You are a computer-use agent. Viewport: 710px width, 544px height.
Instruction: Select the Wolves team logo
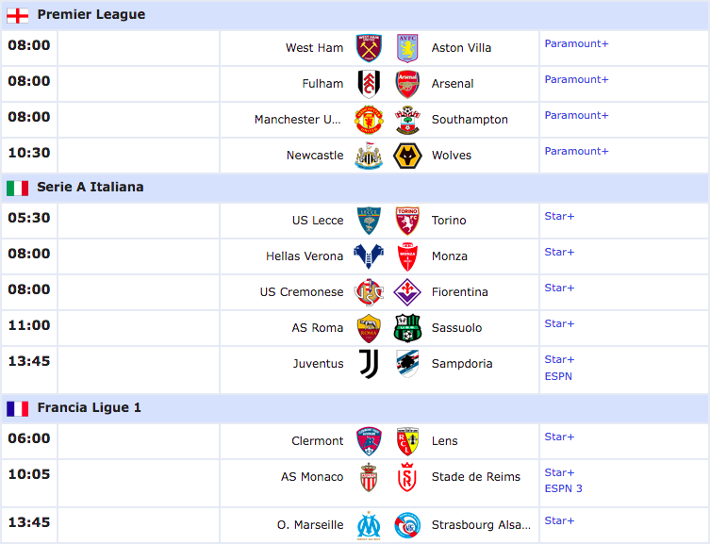pos(407,156)
